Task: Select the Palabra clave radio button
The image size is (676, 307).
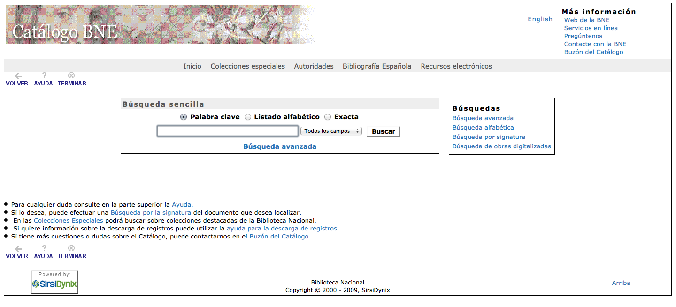Action: click(x=184, y=117)
